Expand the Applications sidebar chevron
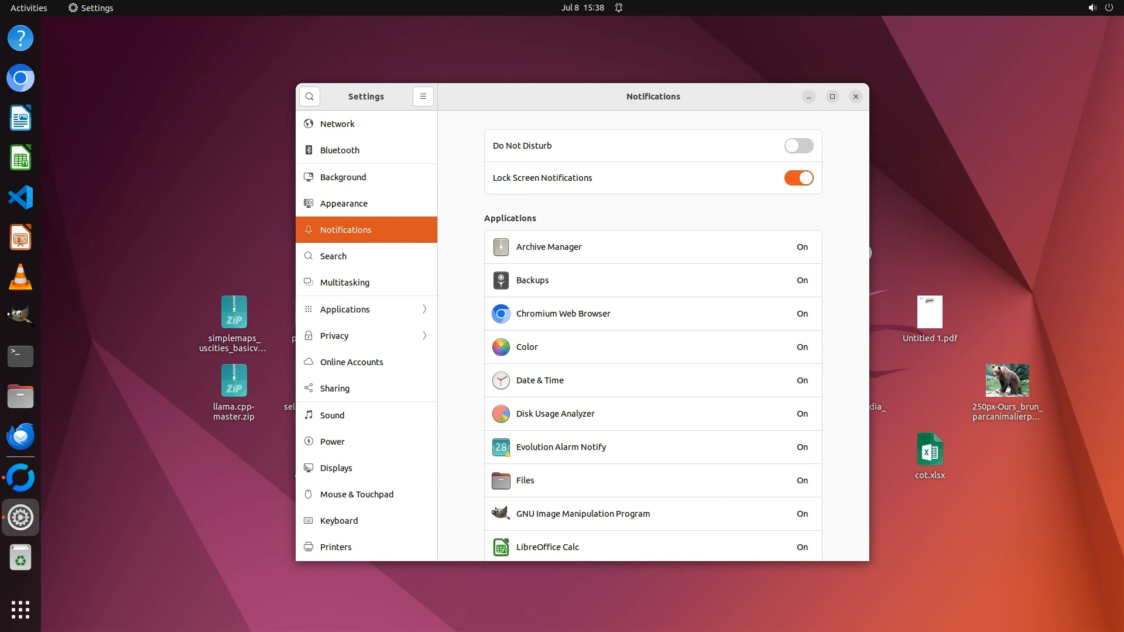The height and width of the screenshot is (632, 1124). (424, 309)
